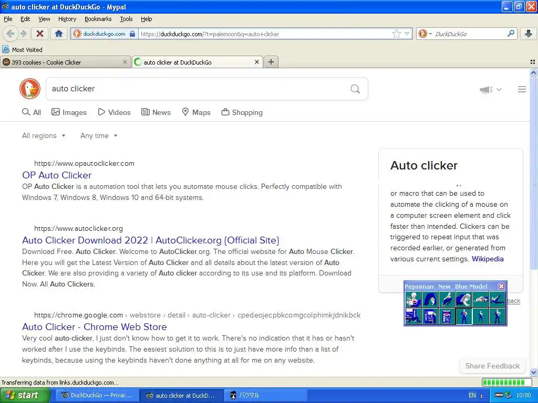This screenshot has width=538, height=403.
Task: Select the Pepsiman lying with leg raised thumbnail
Action: (x=497, y=300)
